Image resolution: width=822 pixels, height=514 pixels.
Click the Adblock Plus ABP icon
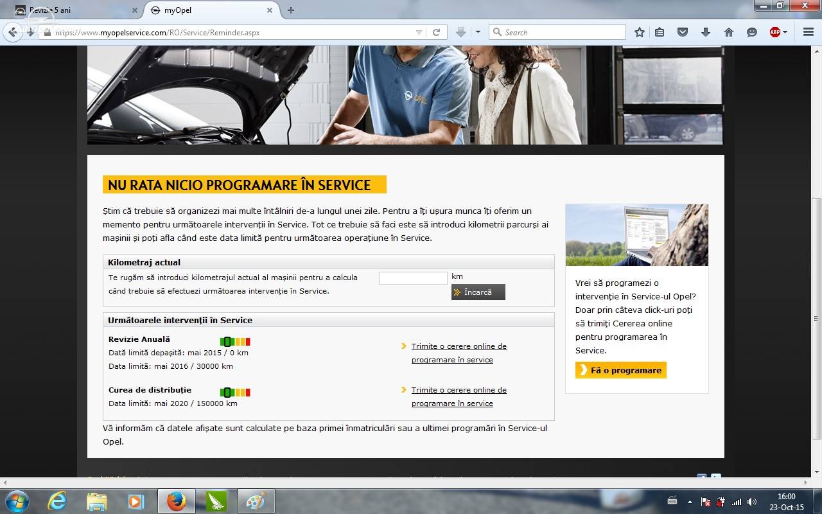pyautogui.click(x=775, y=32)
